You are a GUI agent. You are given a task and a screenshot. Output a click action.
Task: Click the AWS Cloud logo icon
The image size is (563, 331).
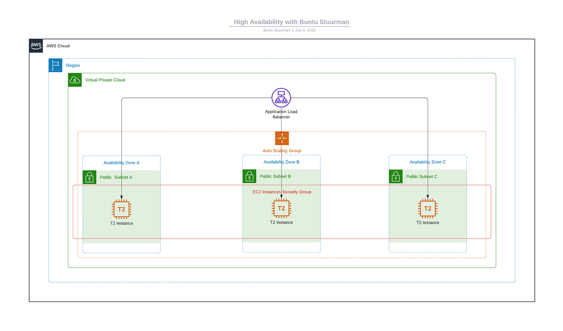tap(36, 46)
